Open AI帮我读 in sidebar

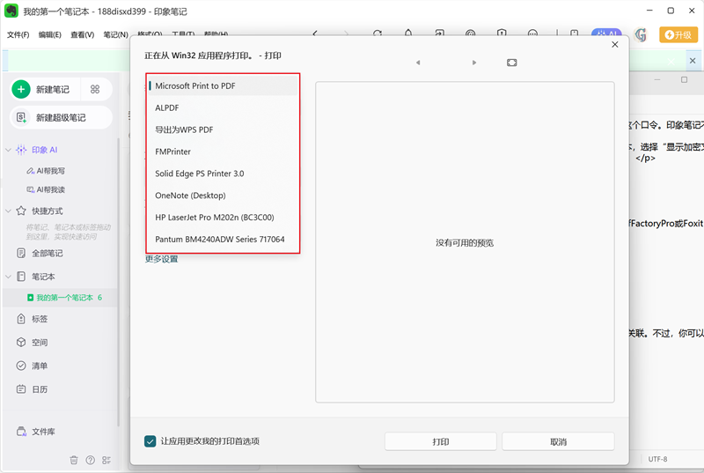pyautogui.click(x=46, y=189)
